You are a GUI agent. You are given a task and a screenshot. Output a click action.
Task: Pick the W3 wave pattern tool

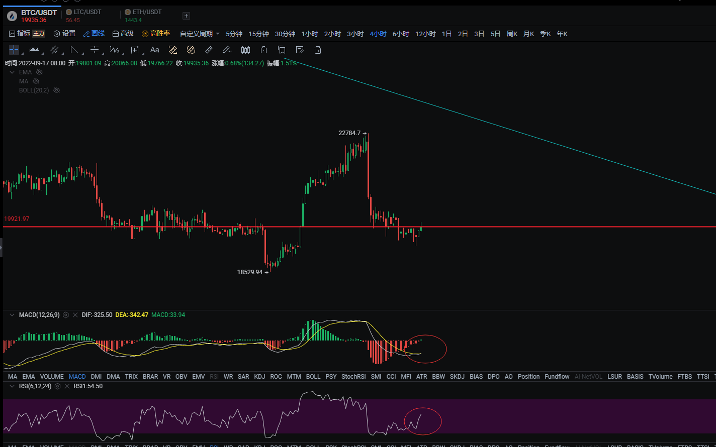point(115,50)
